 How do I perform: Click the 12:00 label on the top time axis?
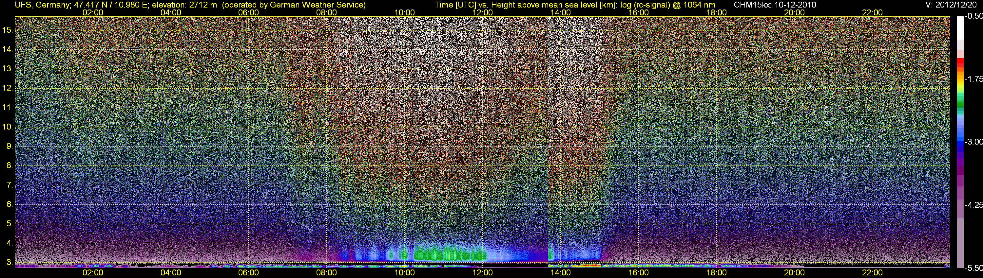tap(482, 12)
